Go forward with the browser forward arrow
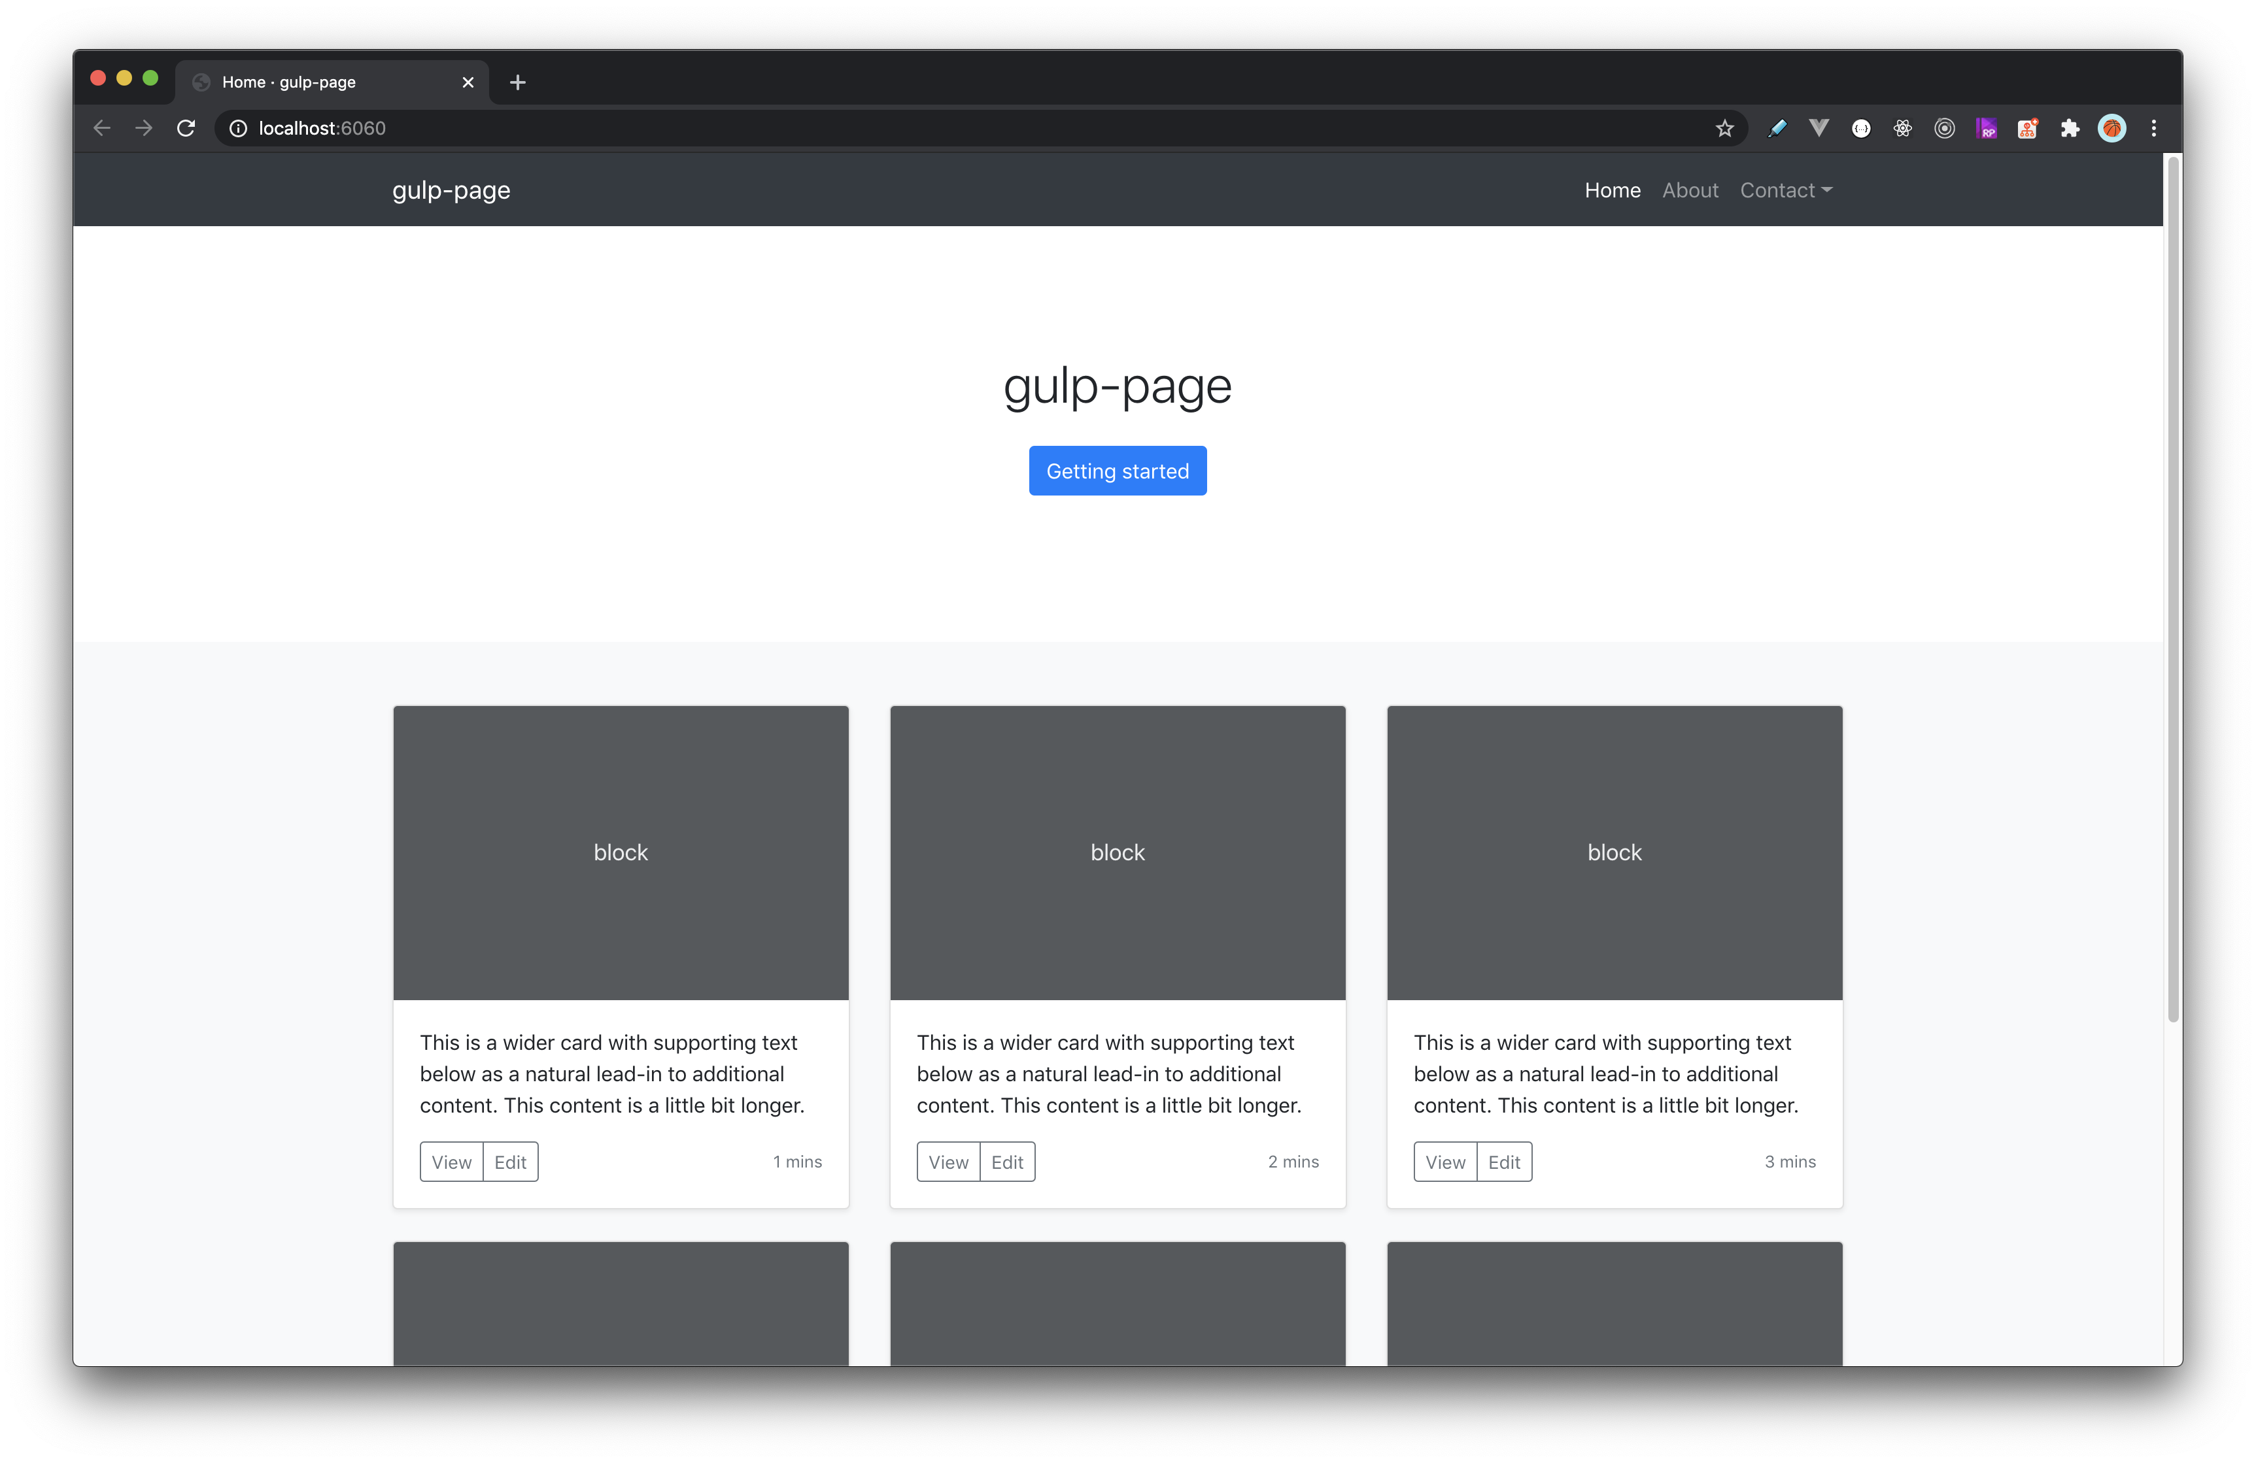2256x1463 pixels. click(144, 128)
